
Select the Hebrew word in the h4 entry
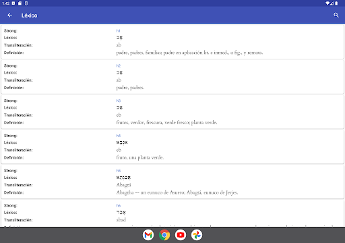(x=122, y=142)
